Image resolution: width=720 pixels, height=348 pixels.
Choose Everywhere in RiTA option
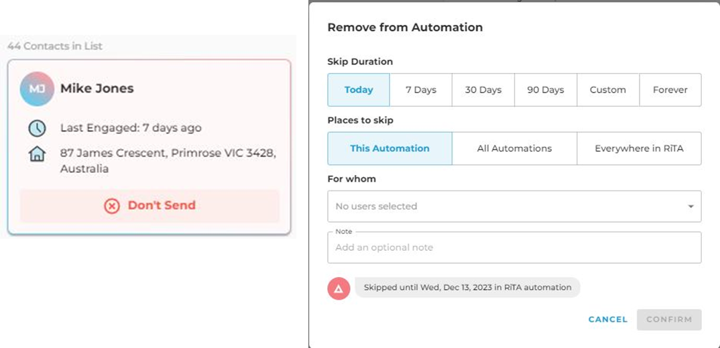pyautogui.click(x=639, y=149)
